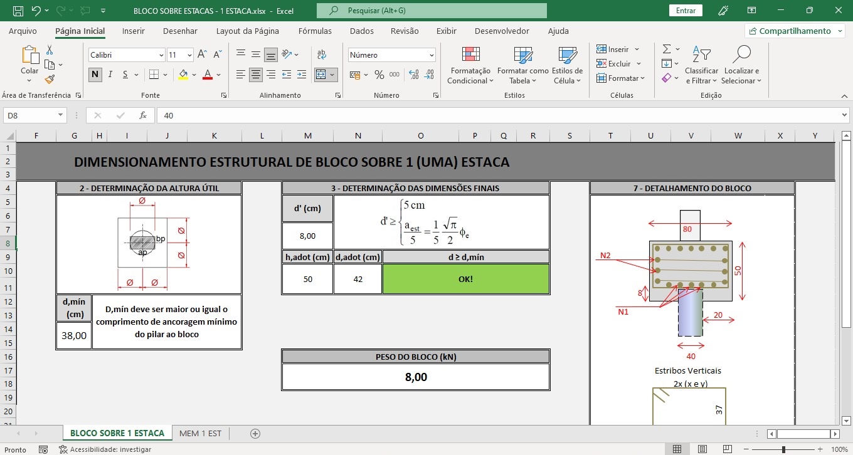853x455 pixels.
Task: Click the Save disk icon
Action: (x=18, y=11)
